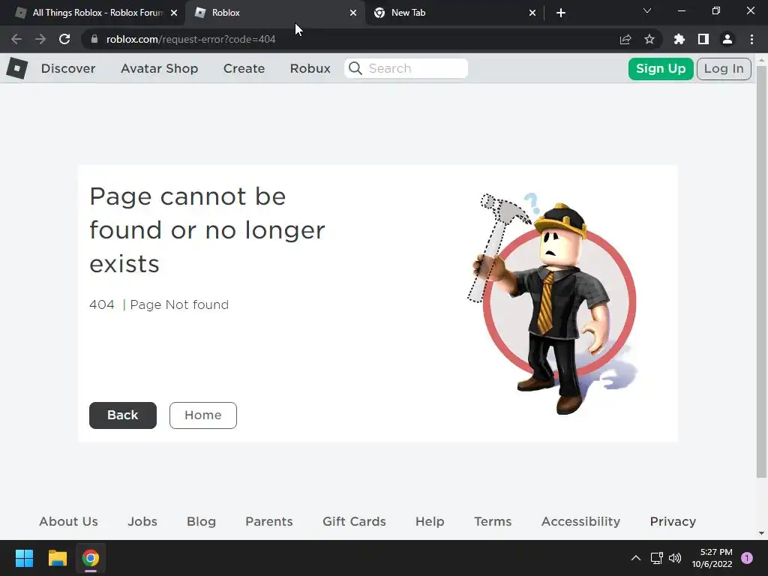The width and height of the screenshot is (768, 576).
Task: Select the Roblox browser tab
Action: (x=275, y=13)
